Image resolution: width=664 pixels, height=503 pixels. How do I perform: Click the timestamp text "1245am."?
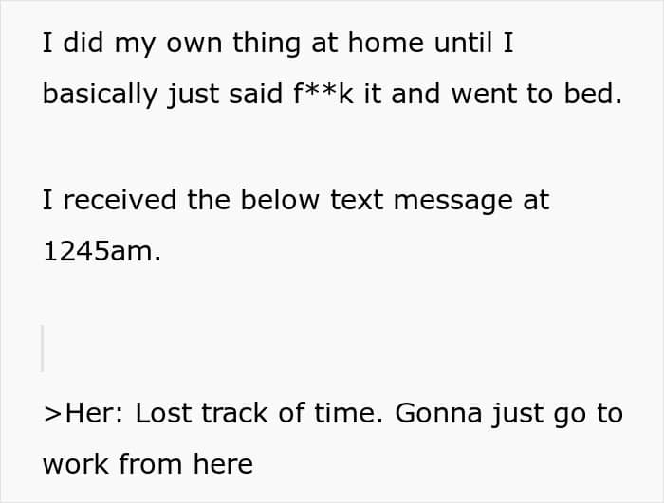tap(102, 251)
